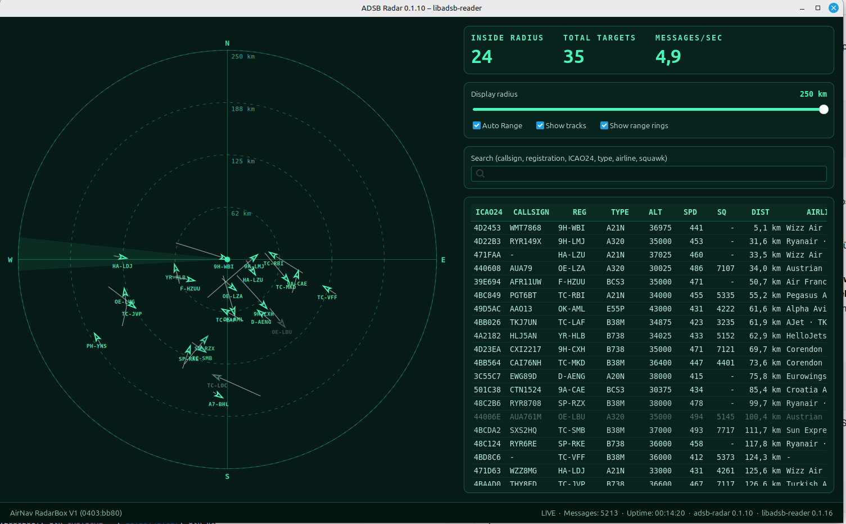
Task: Select the CAI76NH table row
Action: 649,363
